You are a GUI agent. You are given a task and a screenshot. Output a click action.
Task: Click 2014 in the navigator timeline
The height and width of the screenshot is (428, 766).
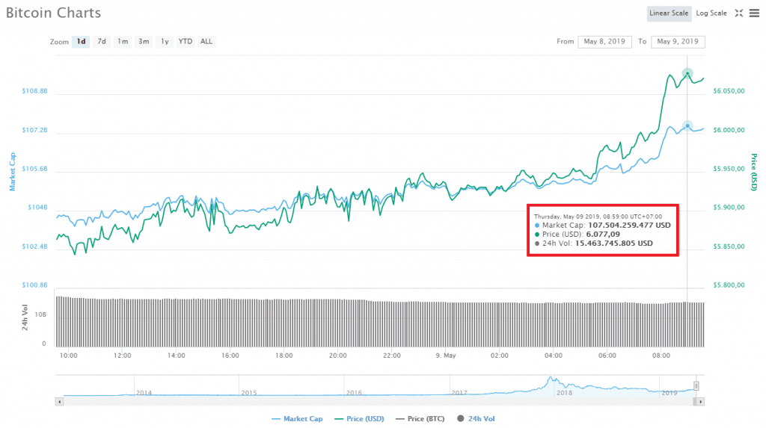tap(144, 392)
